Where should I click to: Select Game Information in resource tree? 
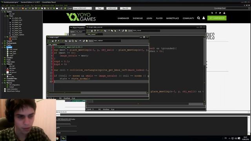pos(12,89)
